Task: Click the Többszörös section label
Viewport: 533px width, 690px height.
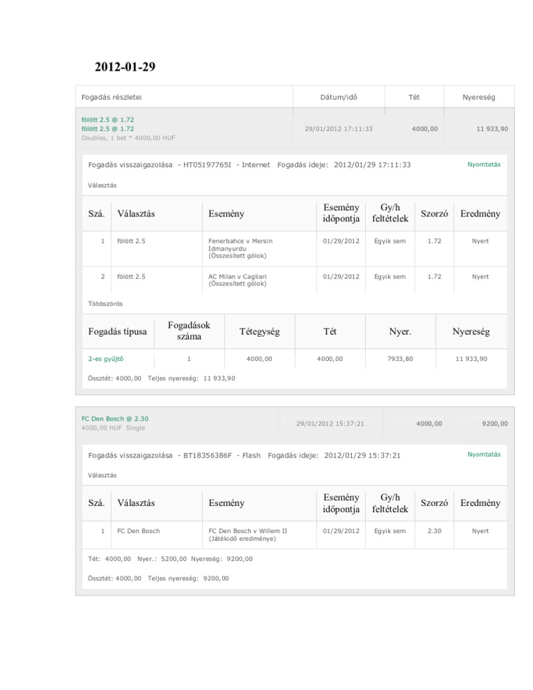Action: 105,303
